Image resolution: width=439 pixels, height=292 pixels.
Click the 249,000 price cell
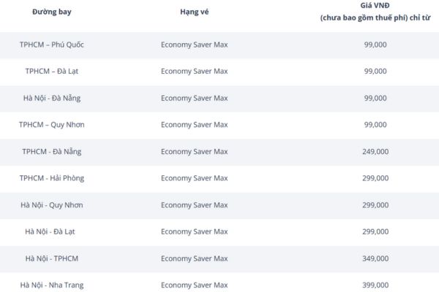(x=375, y=151)
